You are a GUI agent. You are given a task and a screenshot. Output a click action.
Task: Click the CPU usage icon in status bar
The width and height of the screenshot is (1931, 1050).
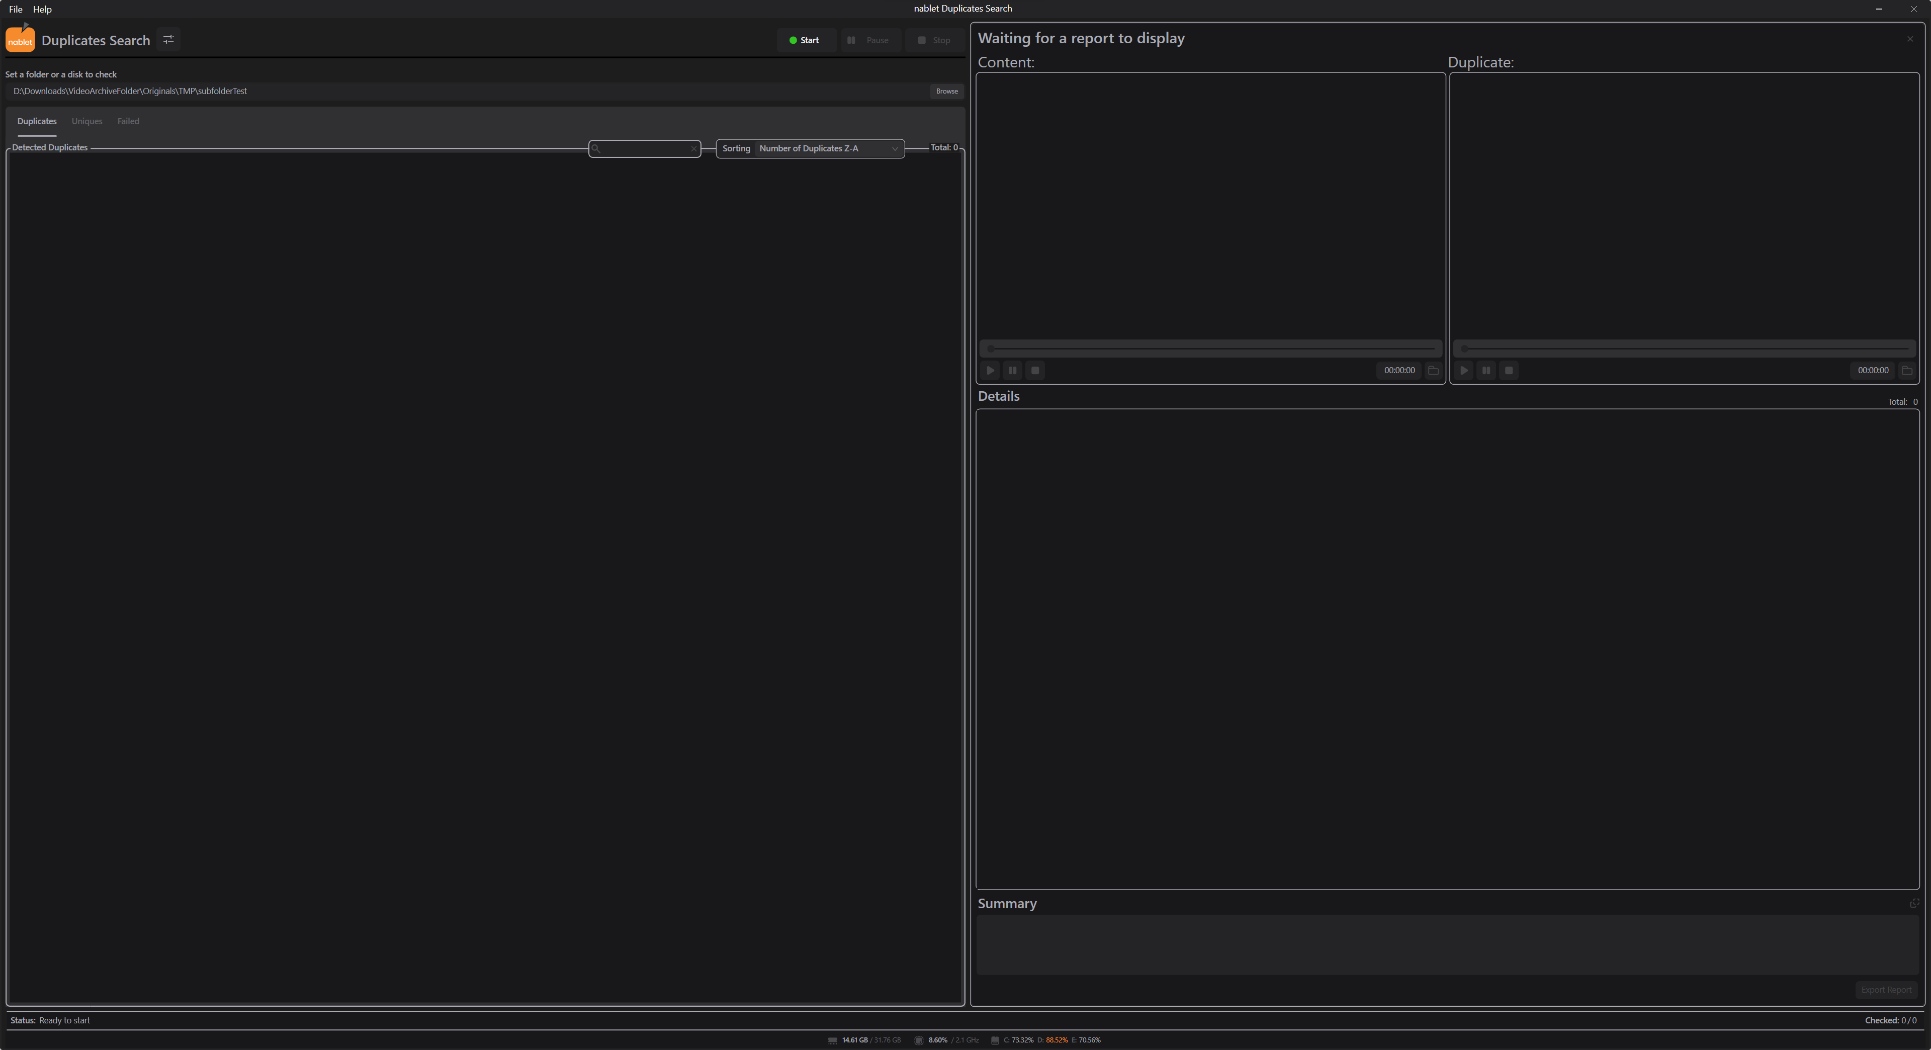919,1040
